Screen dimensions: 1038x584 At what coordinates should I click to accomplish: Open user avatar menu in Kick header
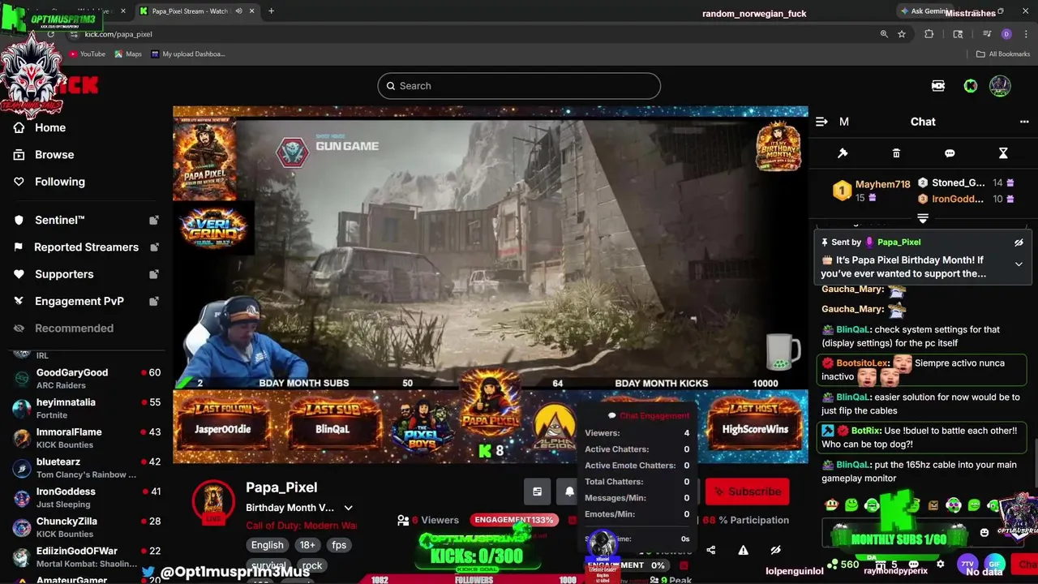1000,86
